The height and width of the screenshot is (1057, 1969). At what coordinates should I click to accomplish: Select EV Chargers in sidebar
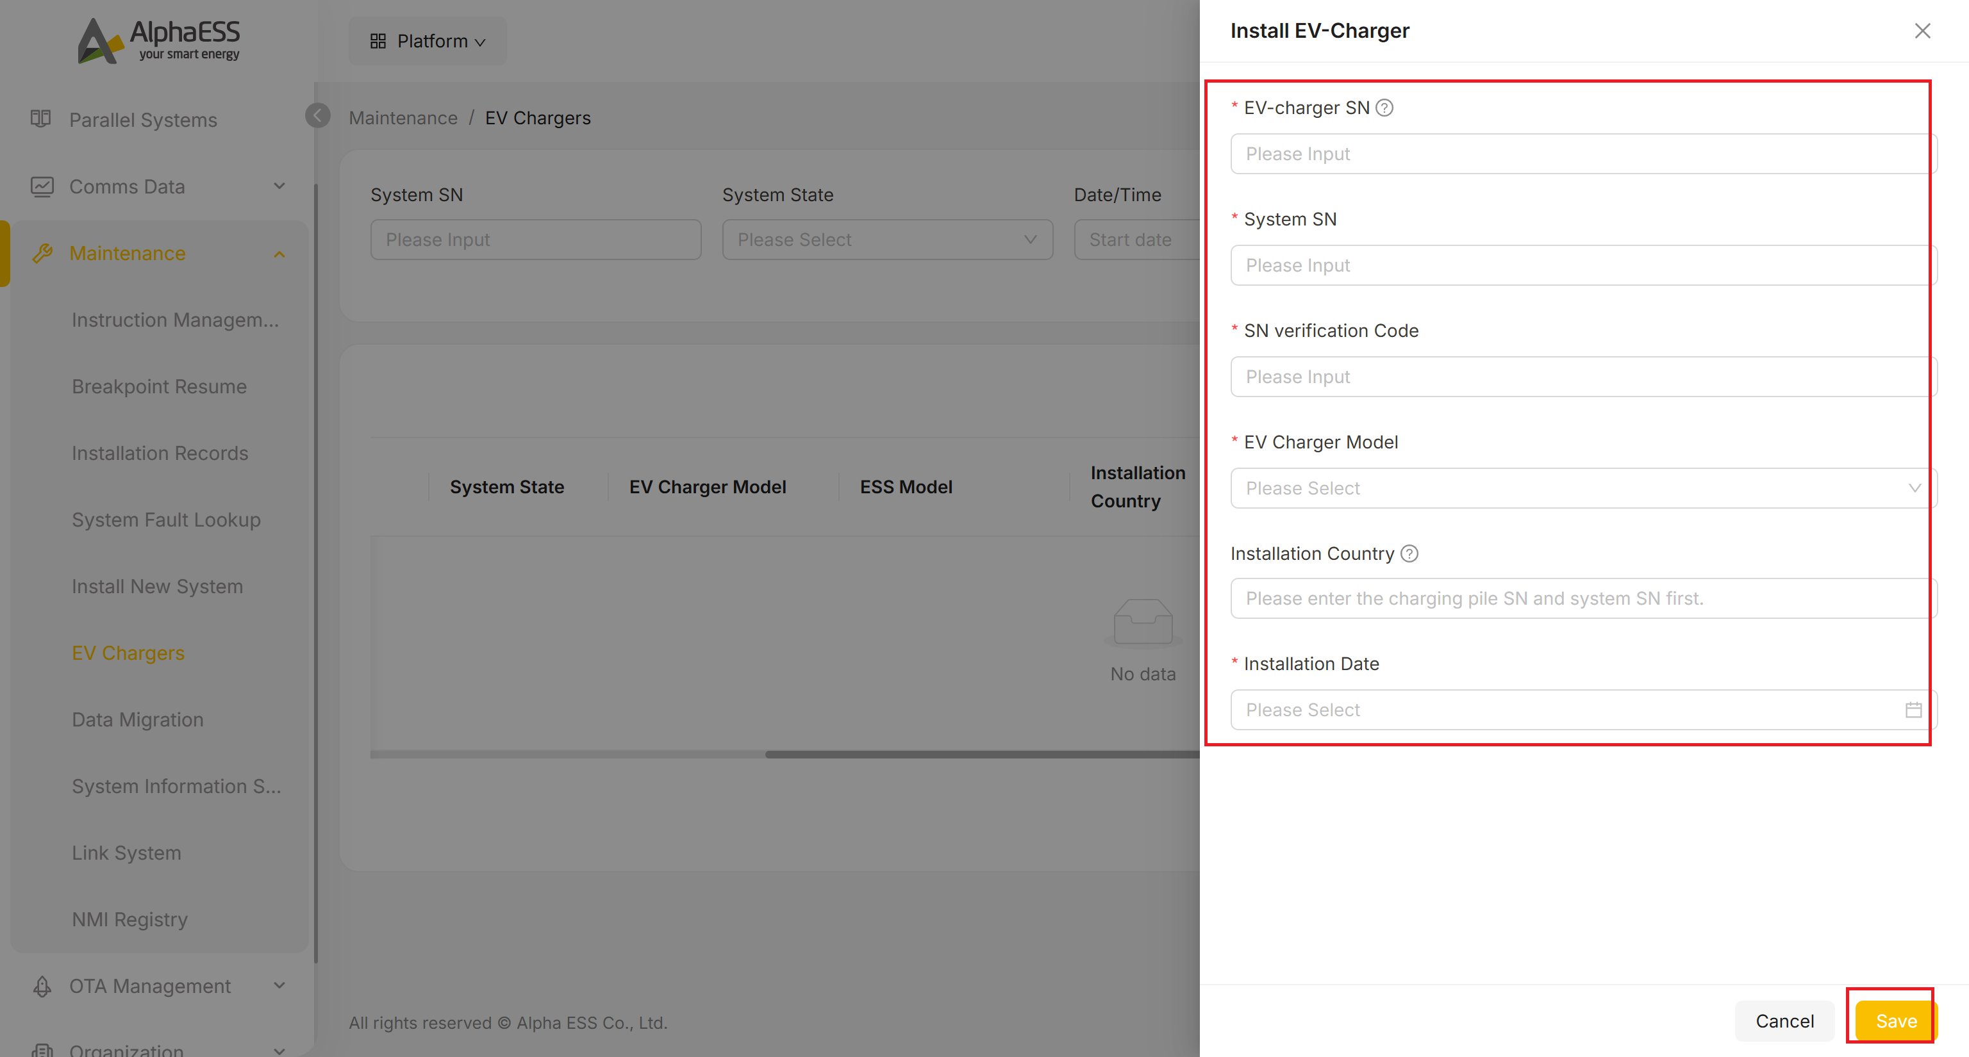pos(128,653)
